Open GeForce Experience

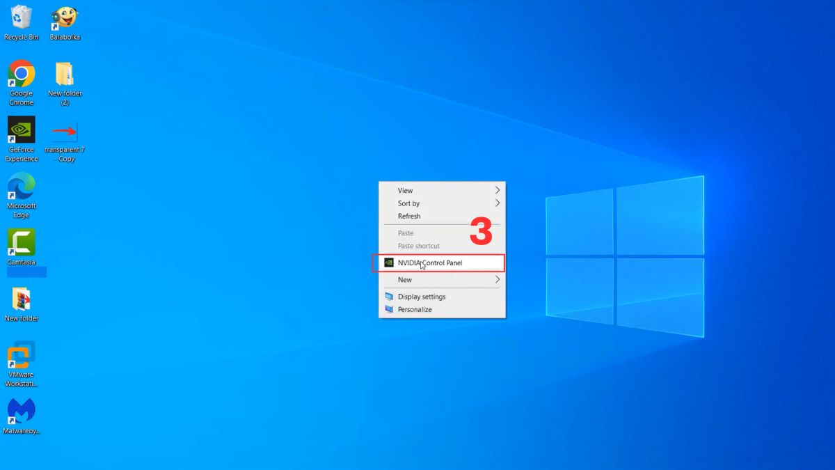pyautogui.click(x=21, y=132)
